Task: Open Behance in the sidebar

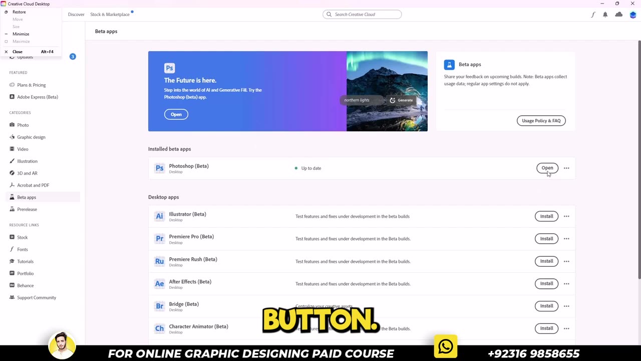Action: point(25,285)
